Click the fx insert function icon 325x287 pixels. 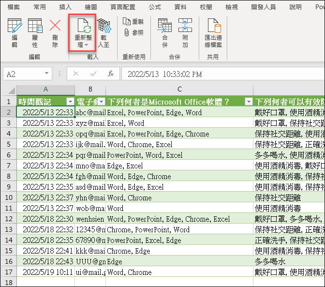111,74
